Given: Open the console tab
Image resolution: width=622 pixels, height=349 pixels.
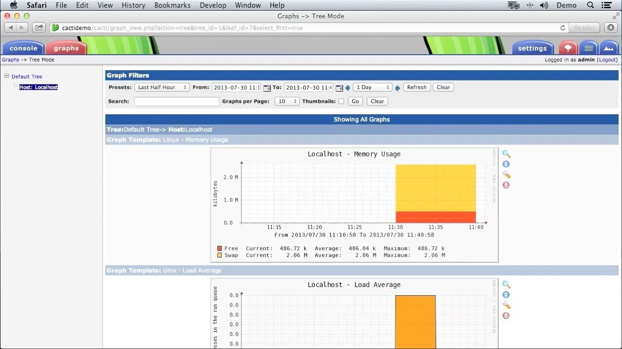Looking at the screenshot, I should coord(23,48).
